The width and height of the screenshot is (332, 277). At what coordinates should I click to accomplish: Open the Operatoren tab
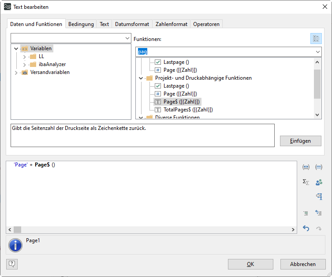206,24
